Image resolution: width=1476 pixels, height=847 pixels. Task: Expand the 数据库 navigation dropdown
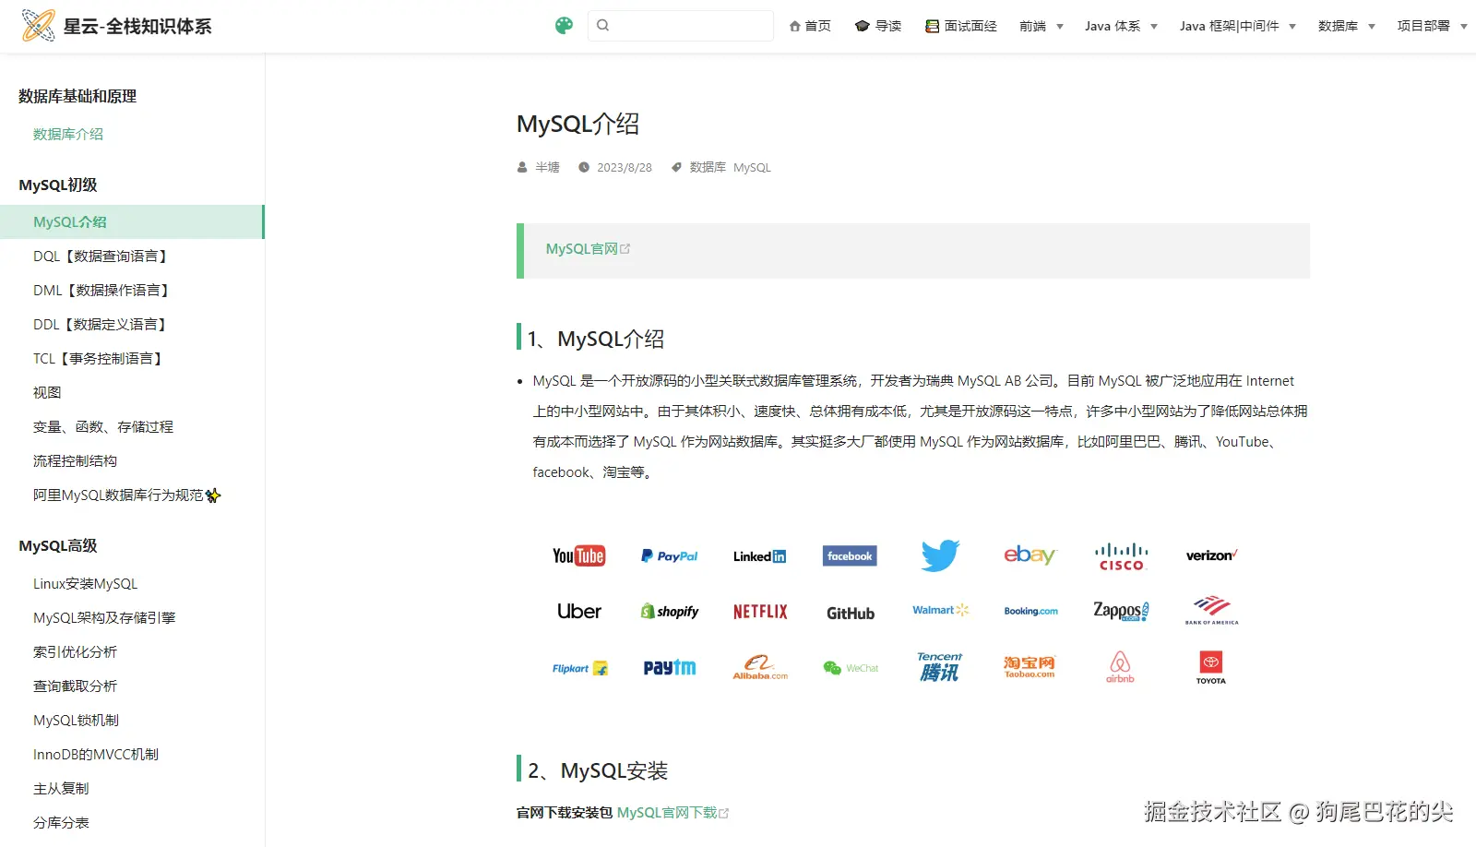(1347, 27)
